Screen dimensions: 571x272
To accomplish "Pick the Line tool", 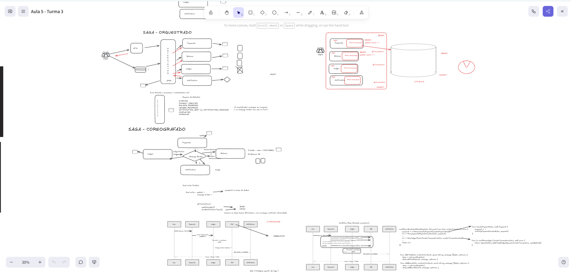I will [298, 12].
